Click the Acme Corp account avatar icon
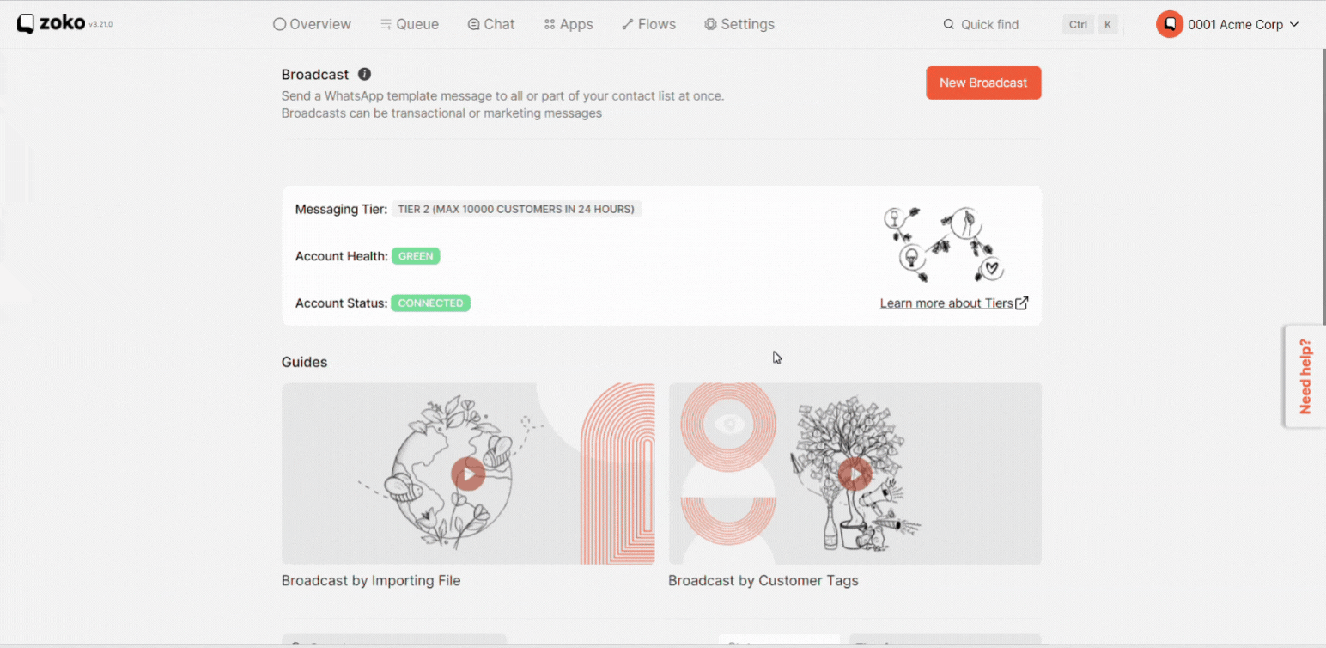 coord(1169,24)
